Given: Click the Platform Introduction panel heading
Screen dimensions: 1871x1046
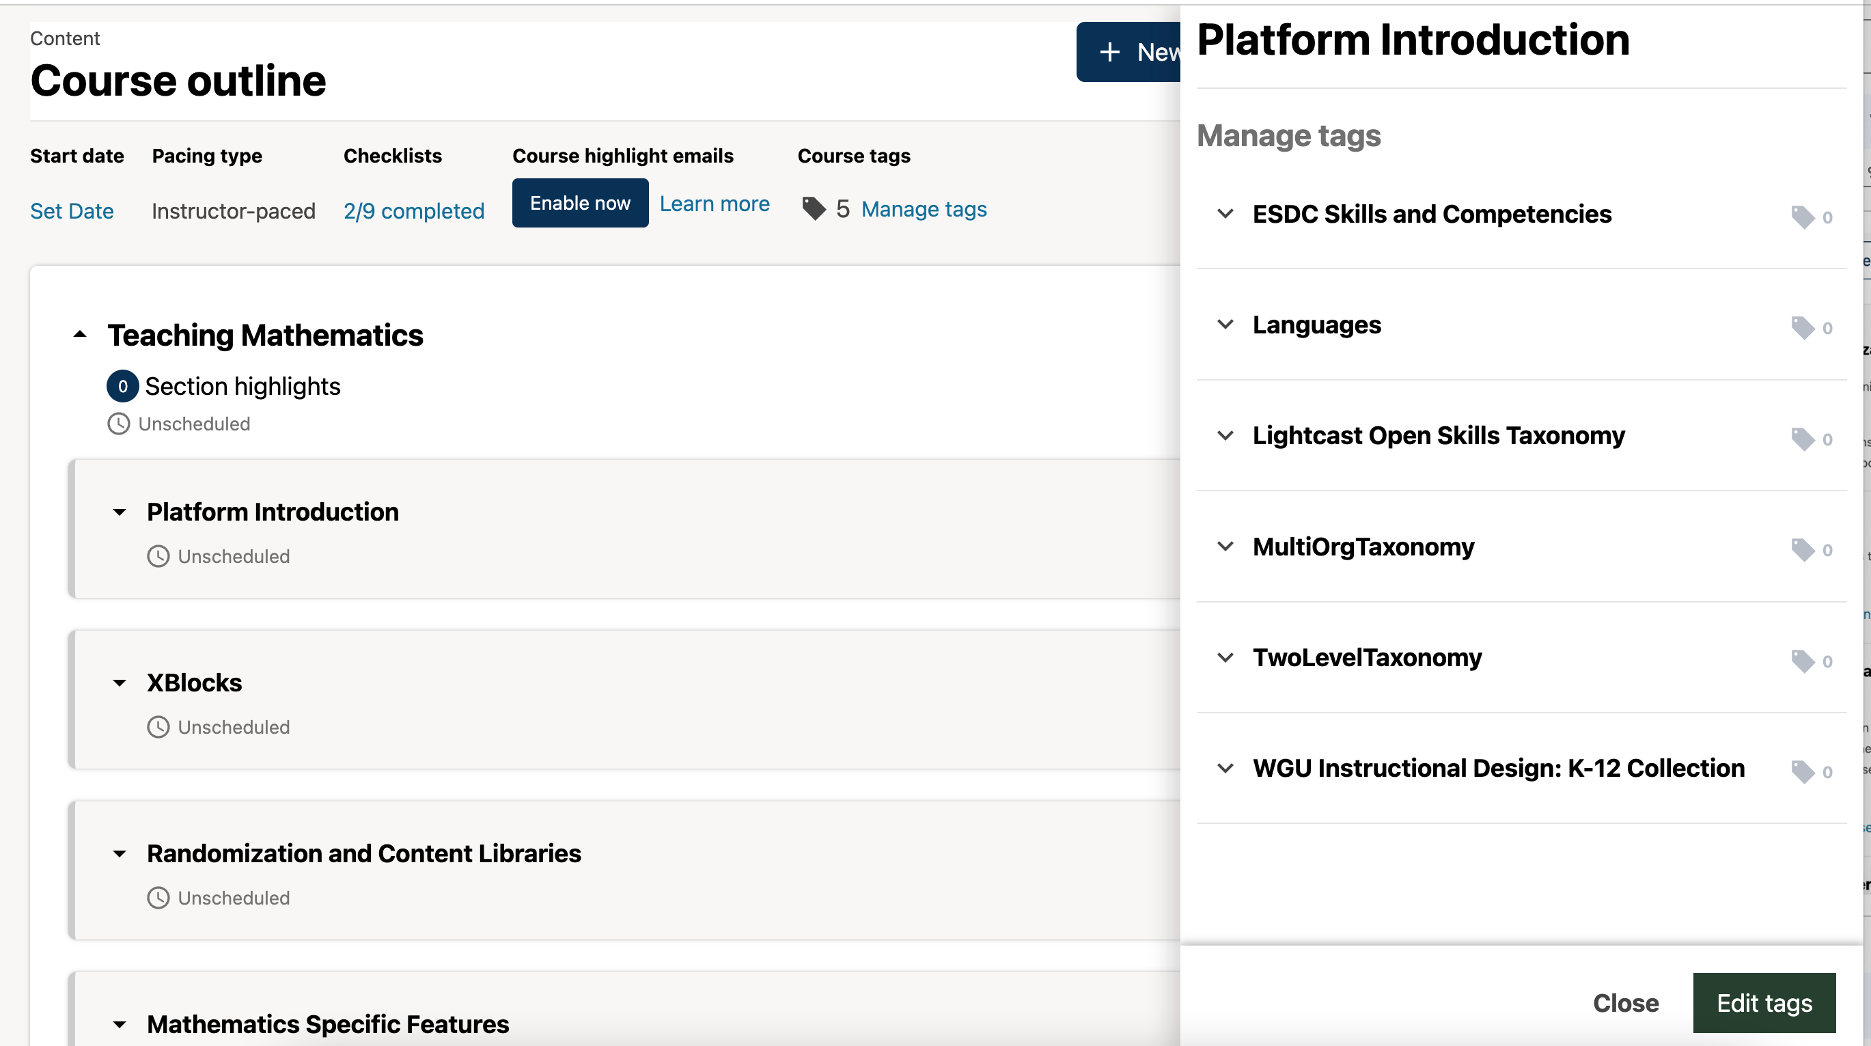Looking at the screenshot, I should tap(1413, 39).
